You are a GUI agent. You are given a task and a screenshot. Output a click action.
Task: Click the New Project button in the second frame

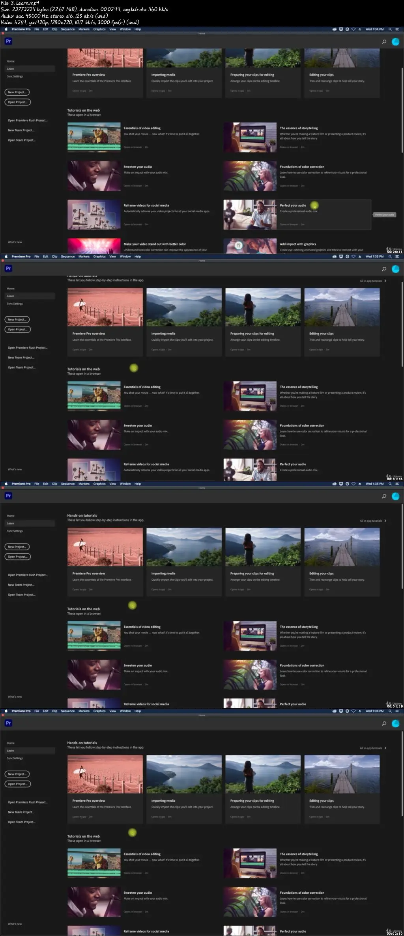pos(17,319)
